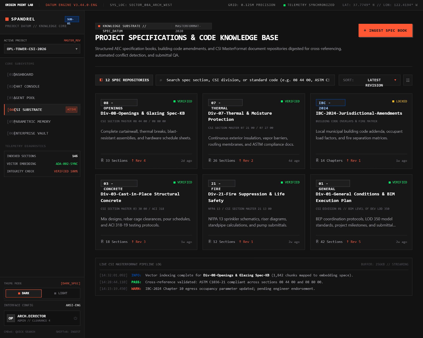
Task: Click the green telemetry synchronized indicator
Action: [x=284, y=5]
